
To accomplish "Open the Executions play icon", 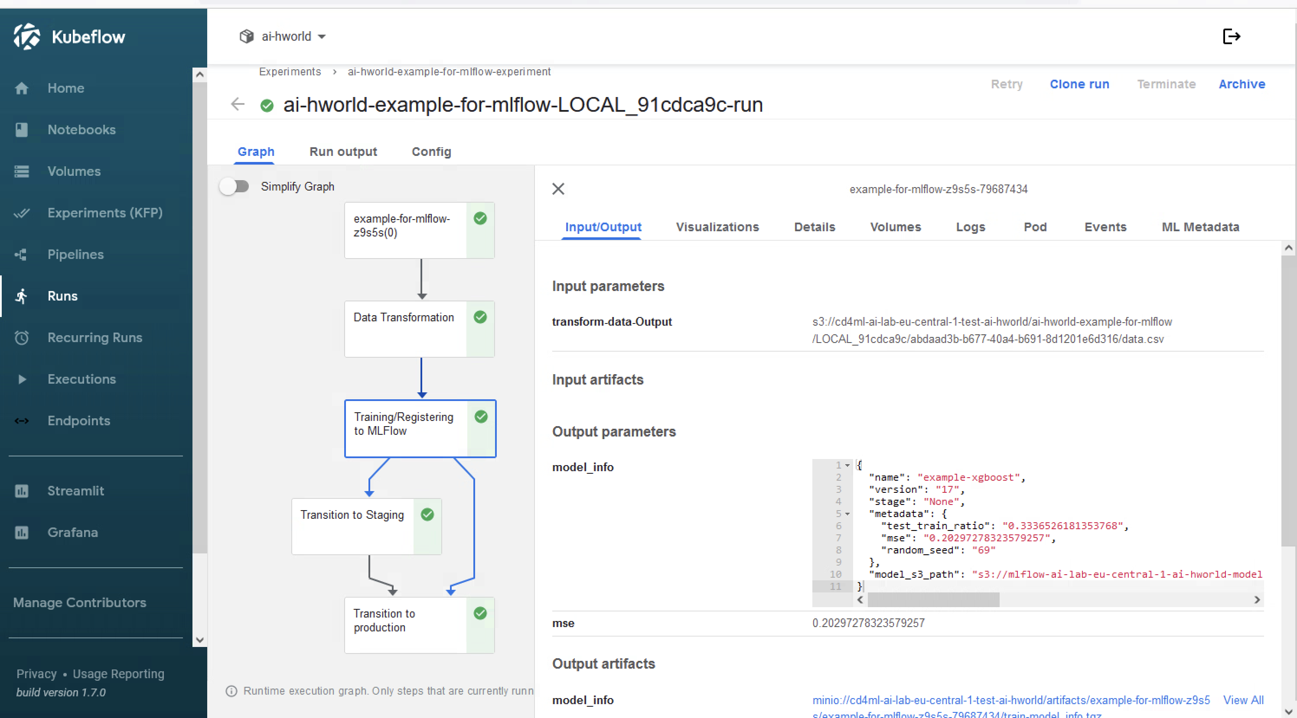I will tap(22, 379).
